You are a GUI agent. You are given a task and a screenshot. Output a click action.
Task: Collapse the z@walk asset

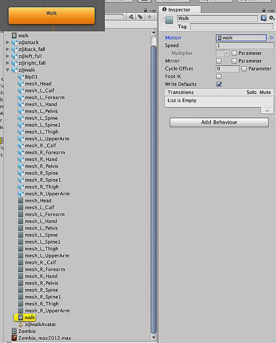point(7,70)
